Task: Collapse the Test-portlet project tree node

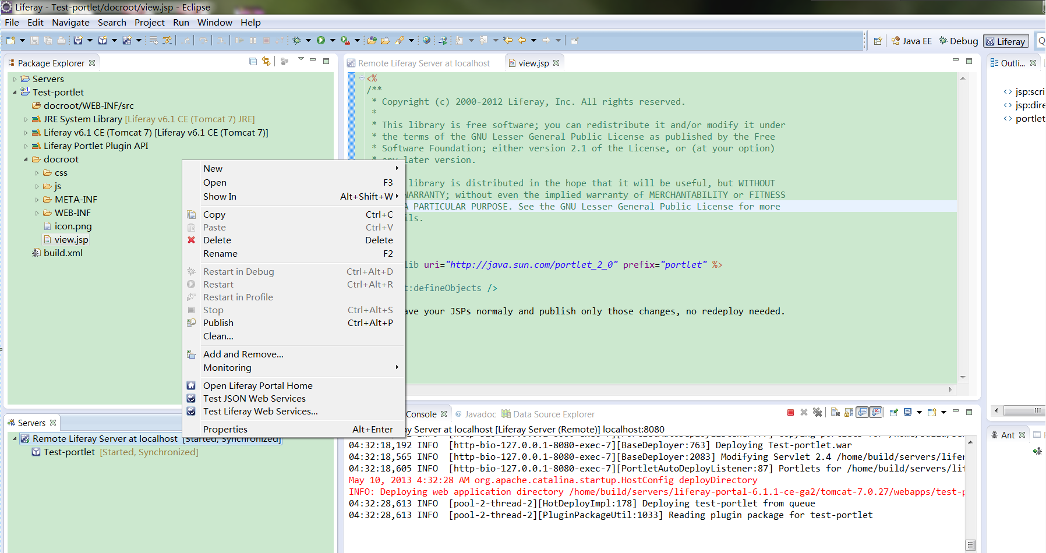Action: coord(15,93)
